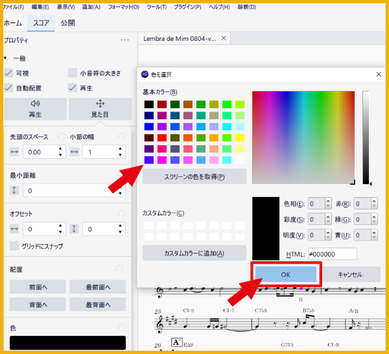Toggle the 可視 checkbox
Viewport: 389px width, 354px height.
point(8,73)
